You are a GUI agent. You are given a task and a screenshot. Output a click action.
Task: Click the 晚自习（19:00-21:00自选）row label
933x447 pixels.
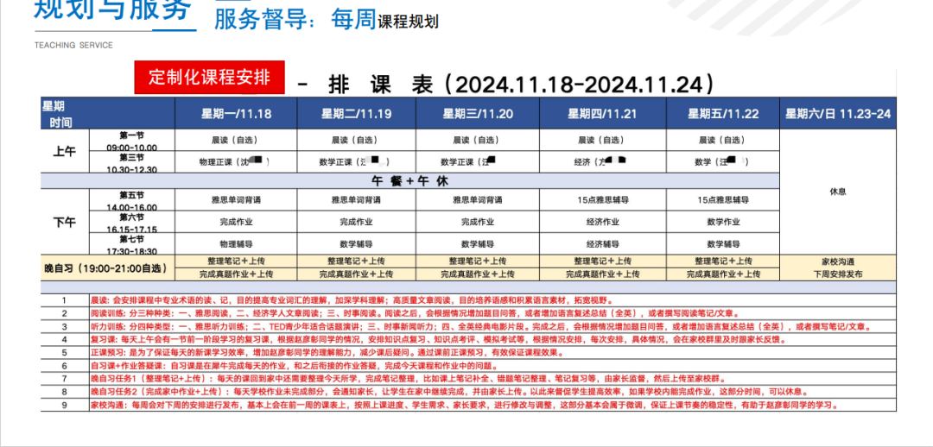(108, 268)
